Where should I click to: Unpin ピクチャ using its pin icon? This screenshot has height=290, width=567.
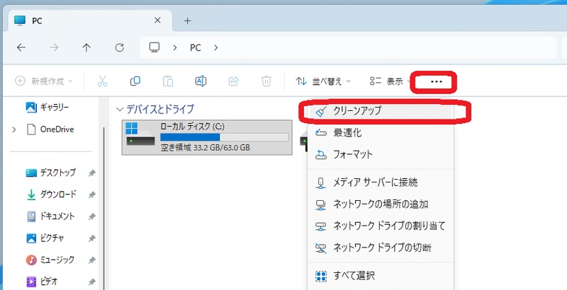coord(92,238)
